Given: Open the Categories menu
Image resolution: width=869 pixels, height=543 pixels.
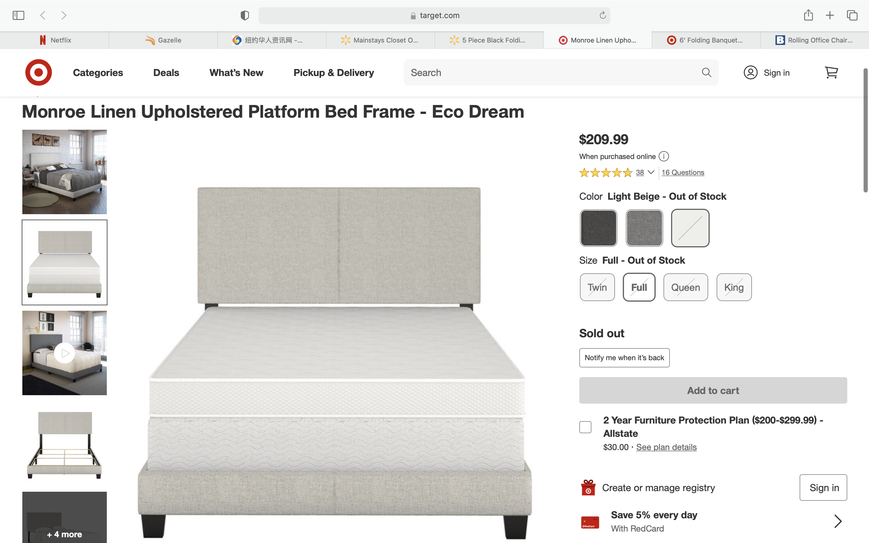Looking at the screenshot, I should (x=98, y=72).
